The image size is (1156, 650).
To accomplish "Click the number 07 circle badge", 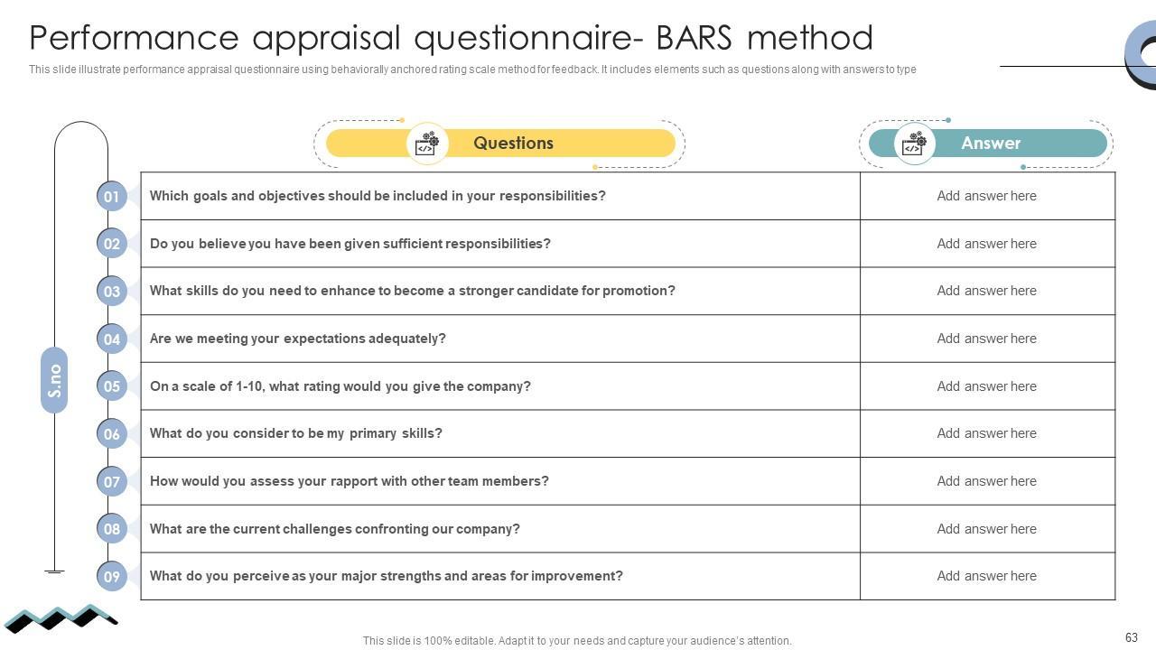I will (x=111, y=481).
